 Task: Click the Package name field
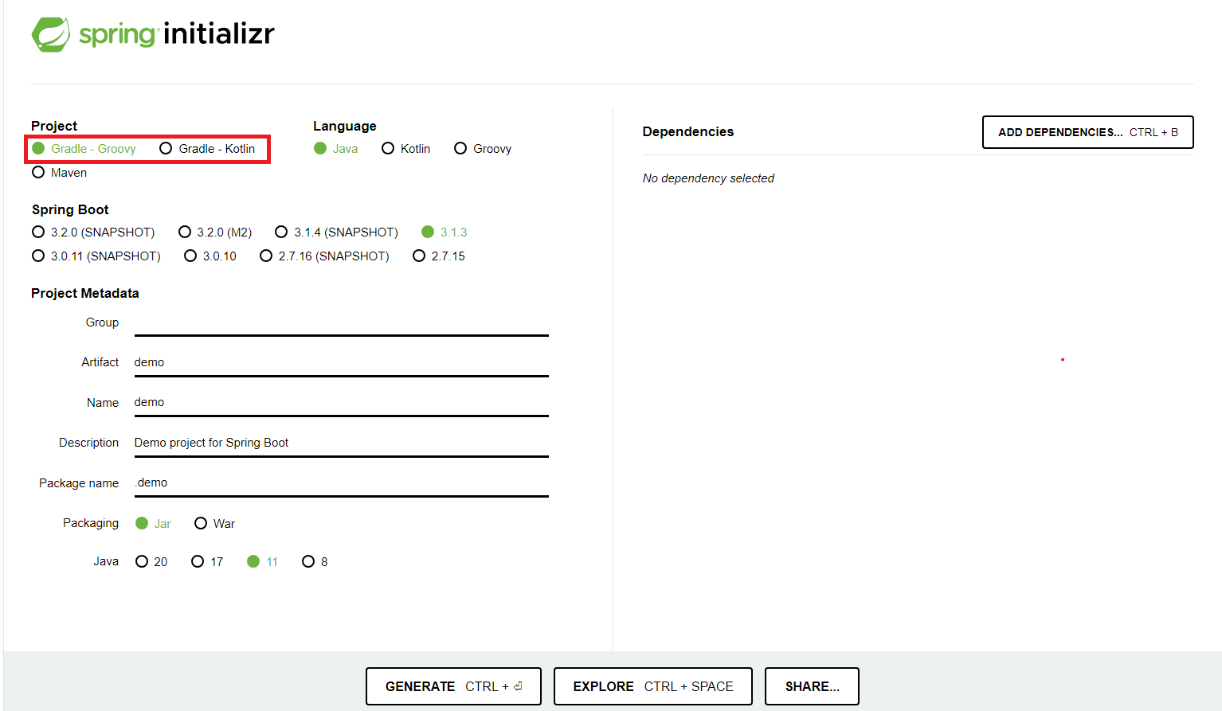click(341, 482)
